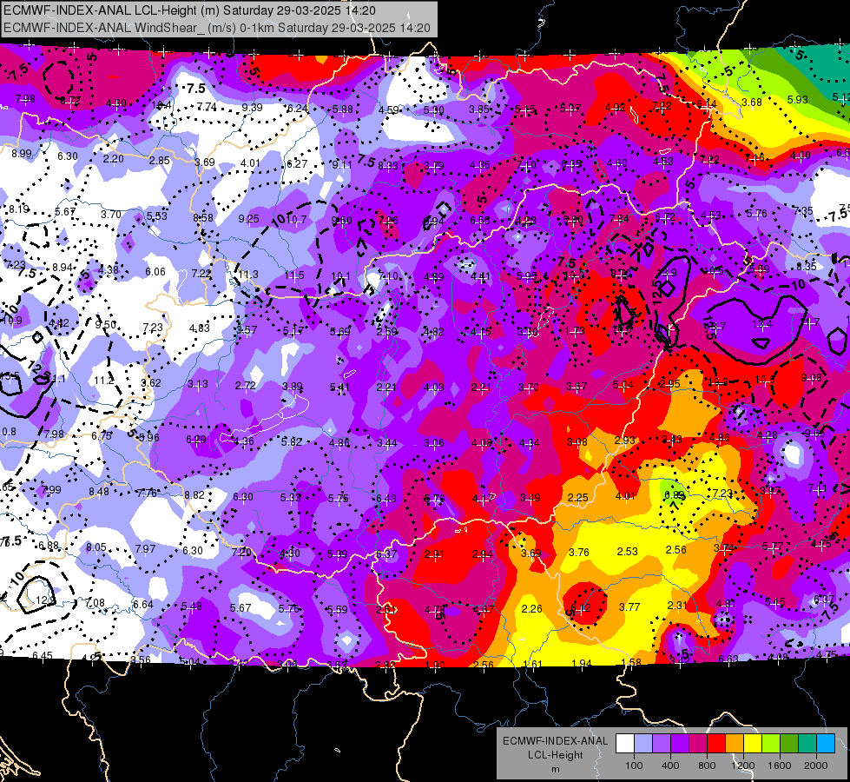Select grid value 11.5
The width and height of the screenshot is (850, 782).
tap(294, 275)
